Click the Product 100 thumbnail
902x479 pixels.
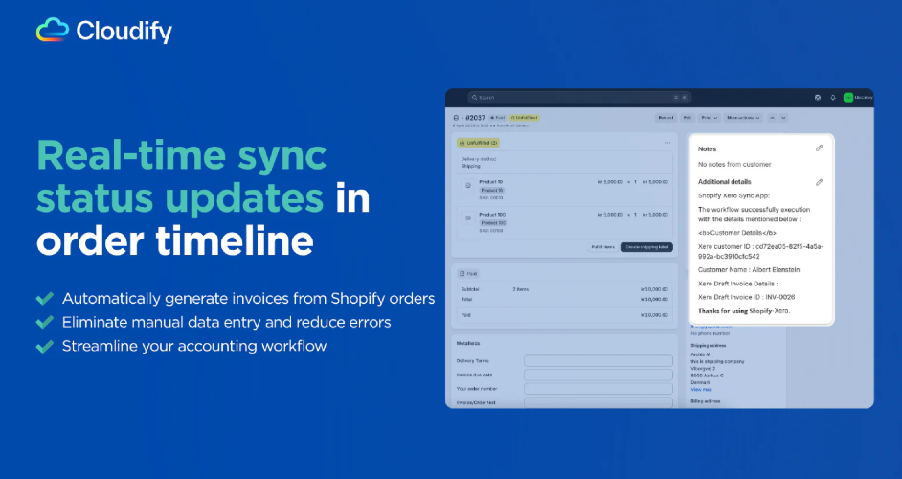pos(468,218)
